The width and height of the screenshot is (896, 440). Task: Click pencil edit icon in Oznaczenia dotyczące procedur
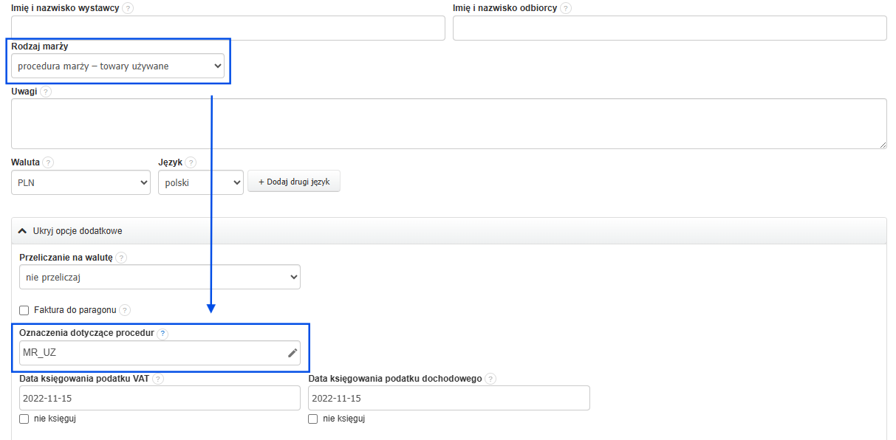point(293,353)
